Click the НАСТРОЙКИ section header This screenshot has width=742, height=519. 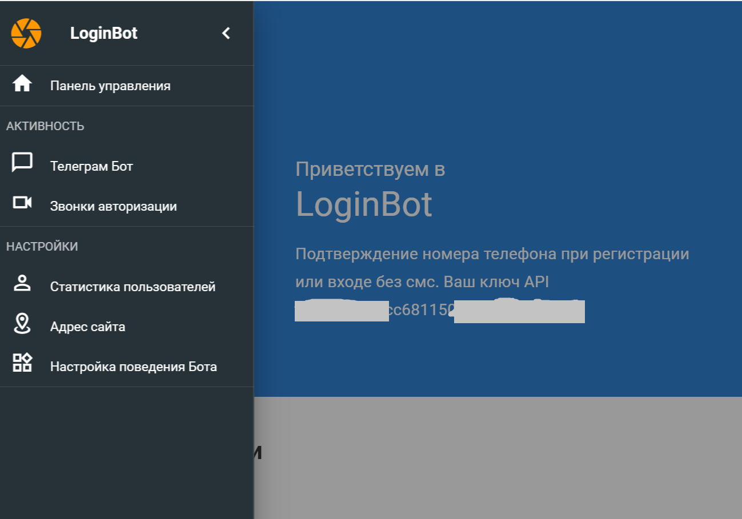pyautogui.click(x=42, y=247)
